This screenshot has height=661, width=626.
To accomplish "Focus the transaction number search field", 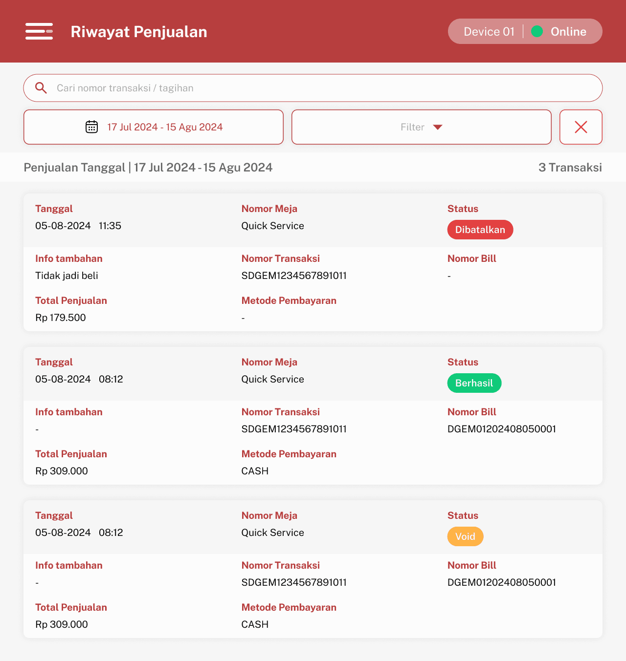I will (x=313, y=88).
